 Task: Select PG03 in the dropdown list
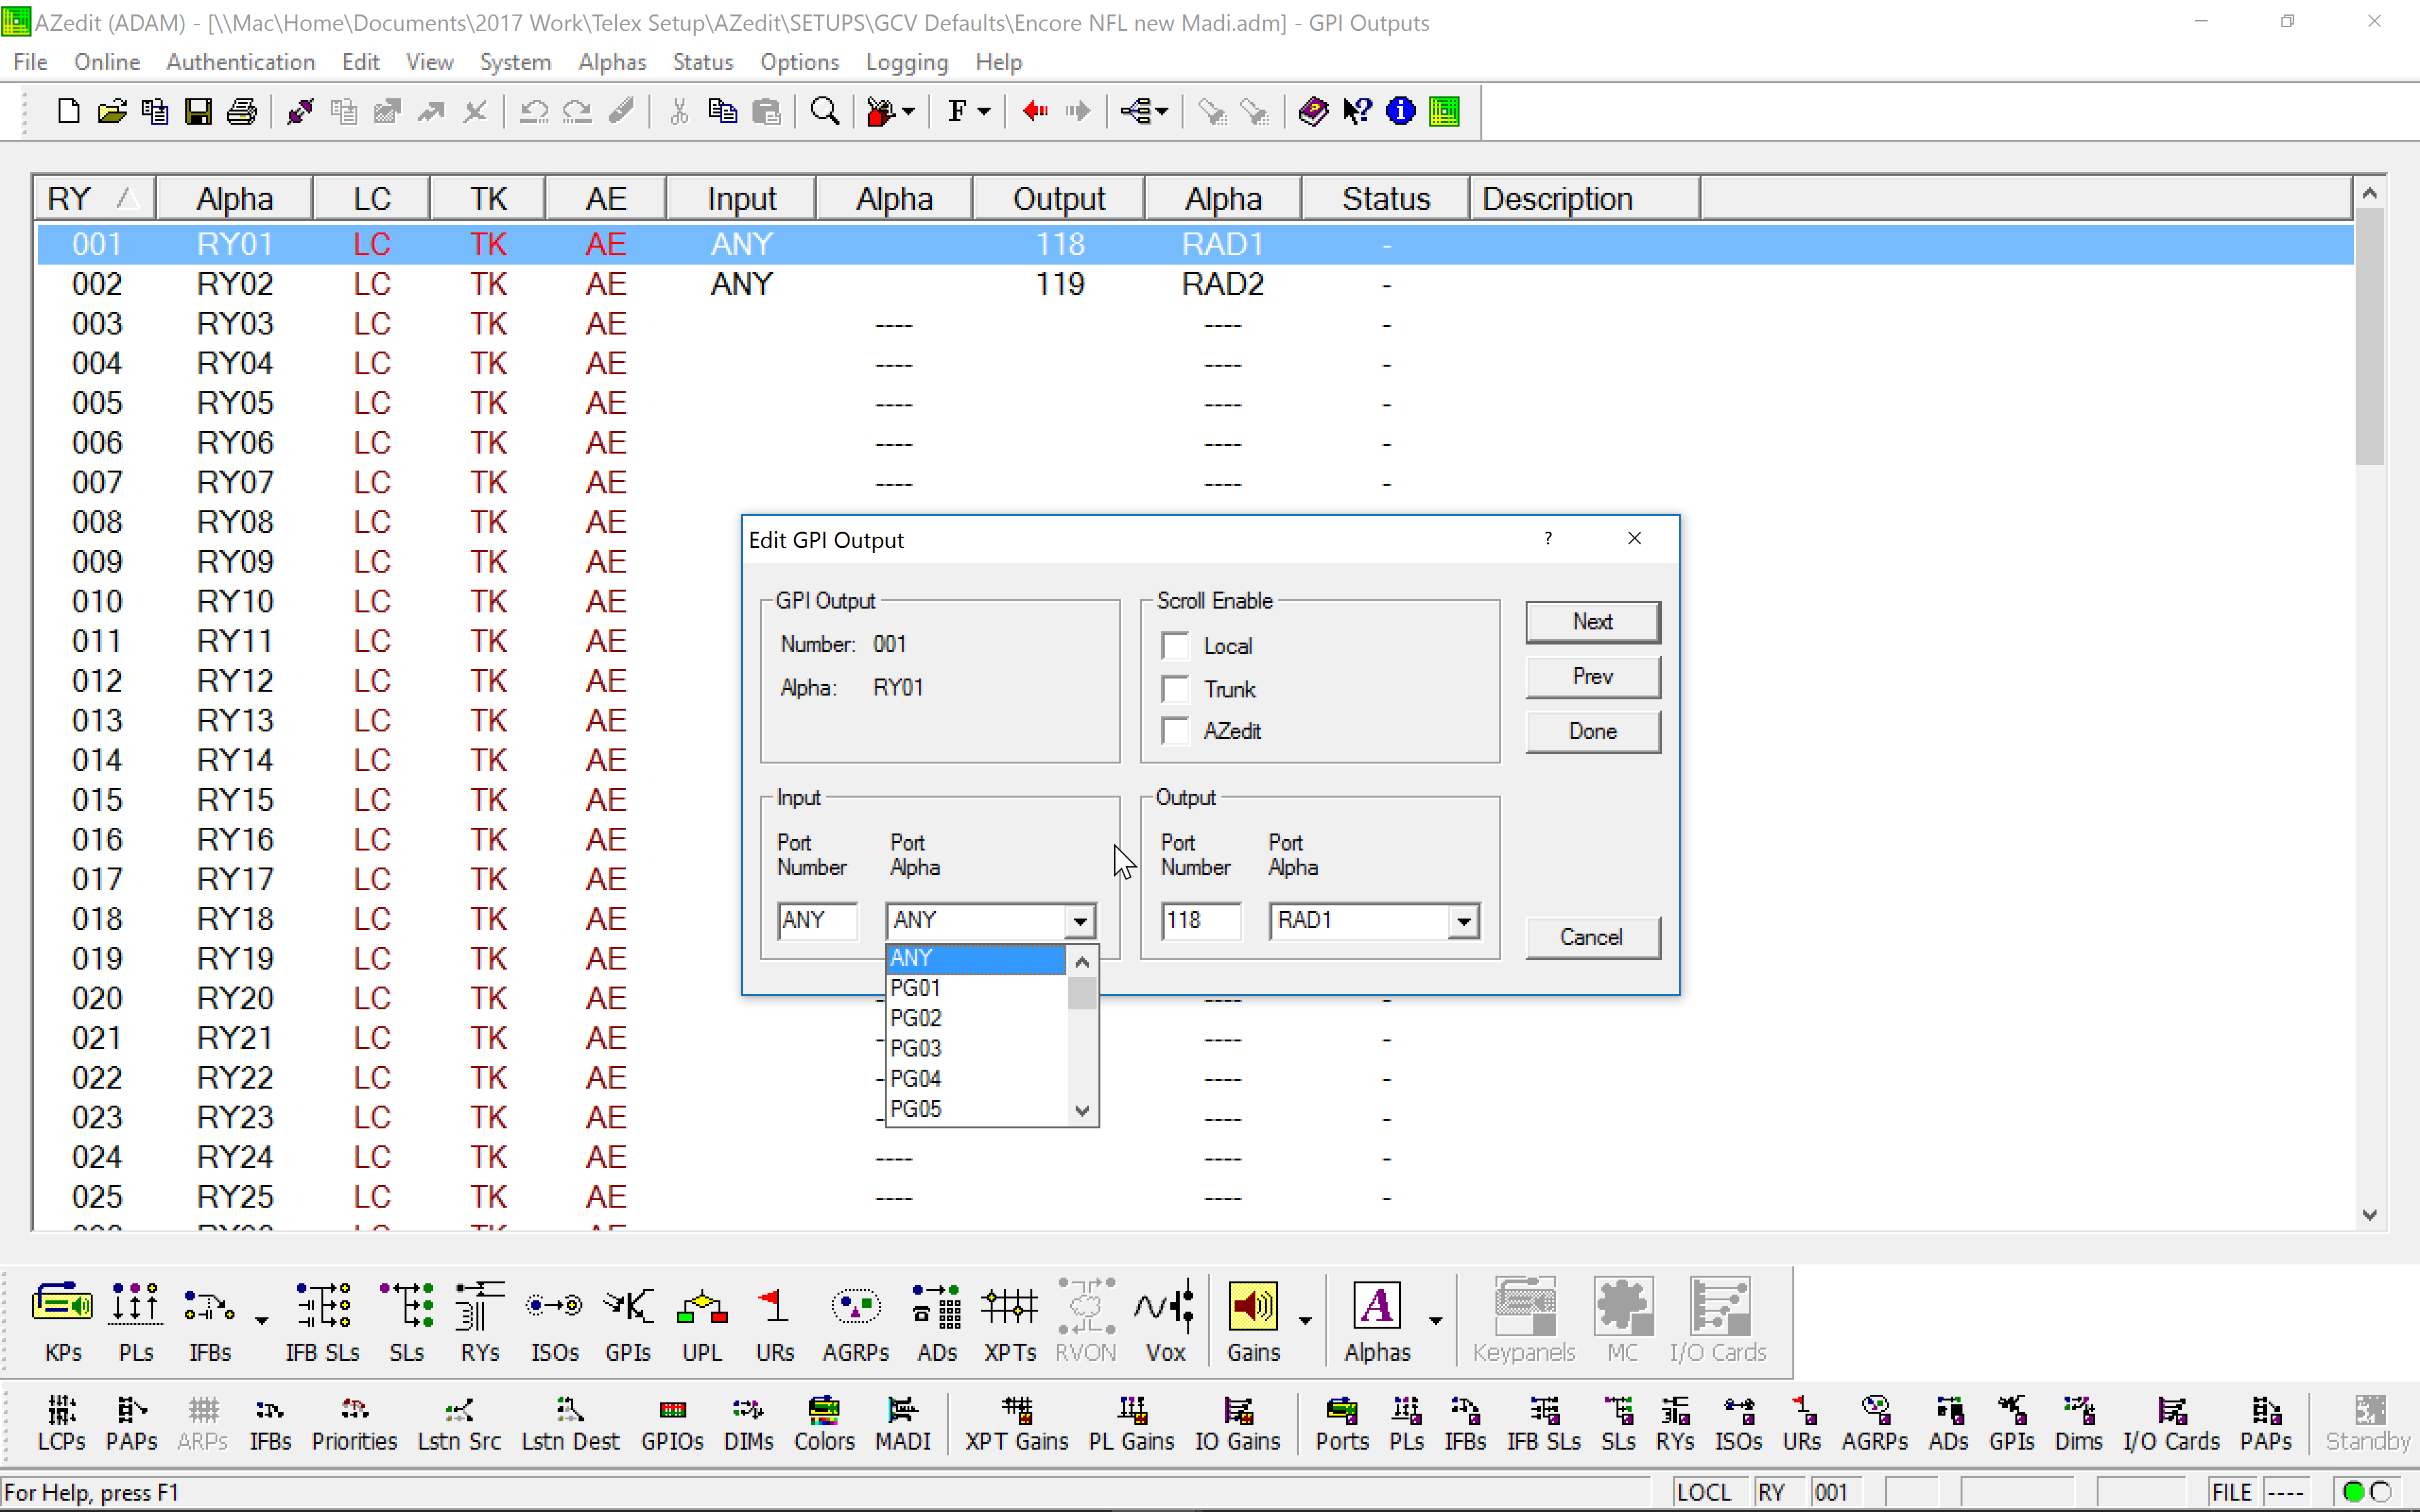click(976, 1048)
